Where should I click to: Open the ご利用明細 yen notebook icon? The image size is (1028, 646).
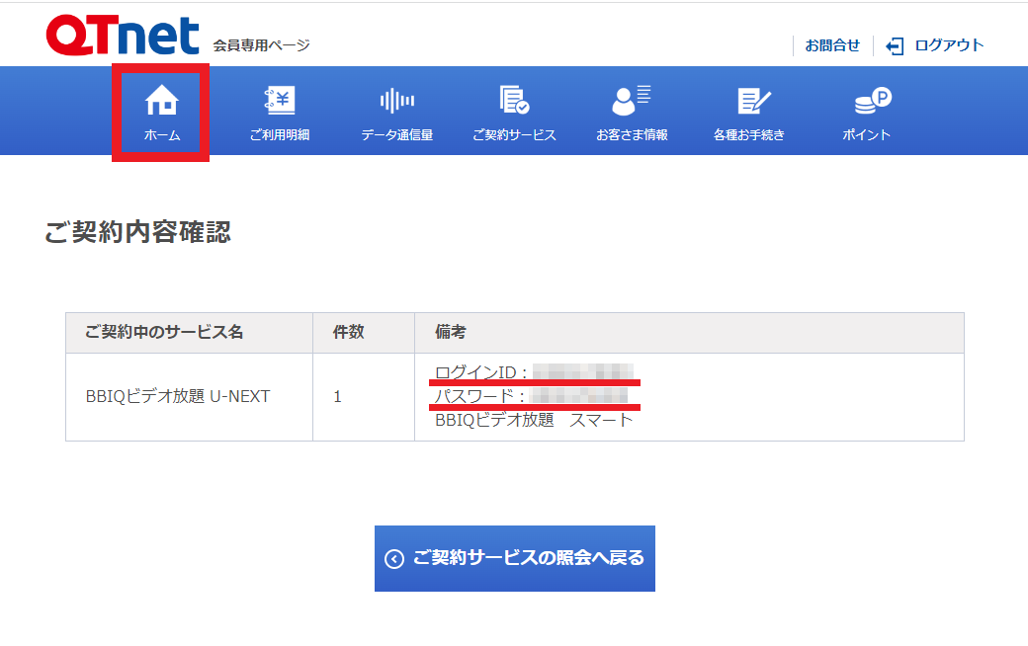click(280, 100)
